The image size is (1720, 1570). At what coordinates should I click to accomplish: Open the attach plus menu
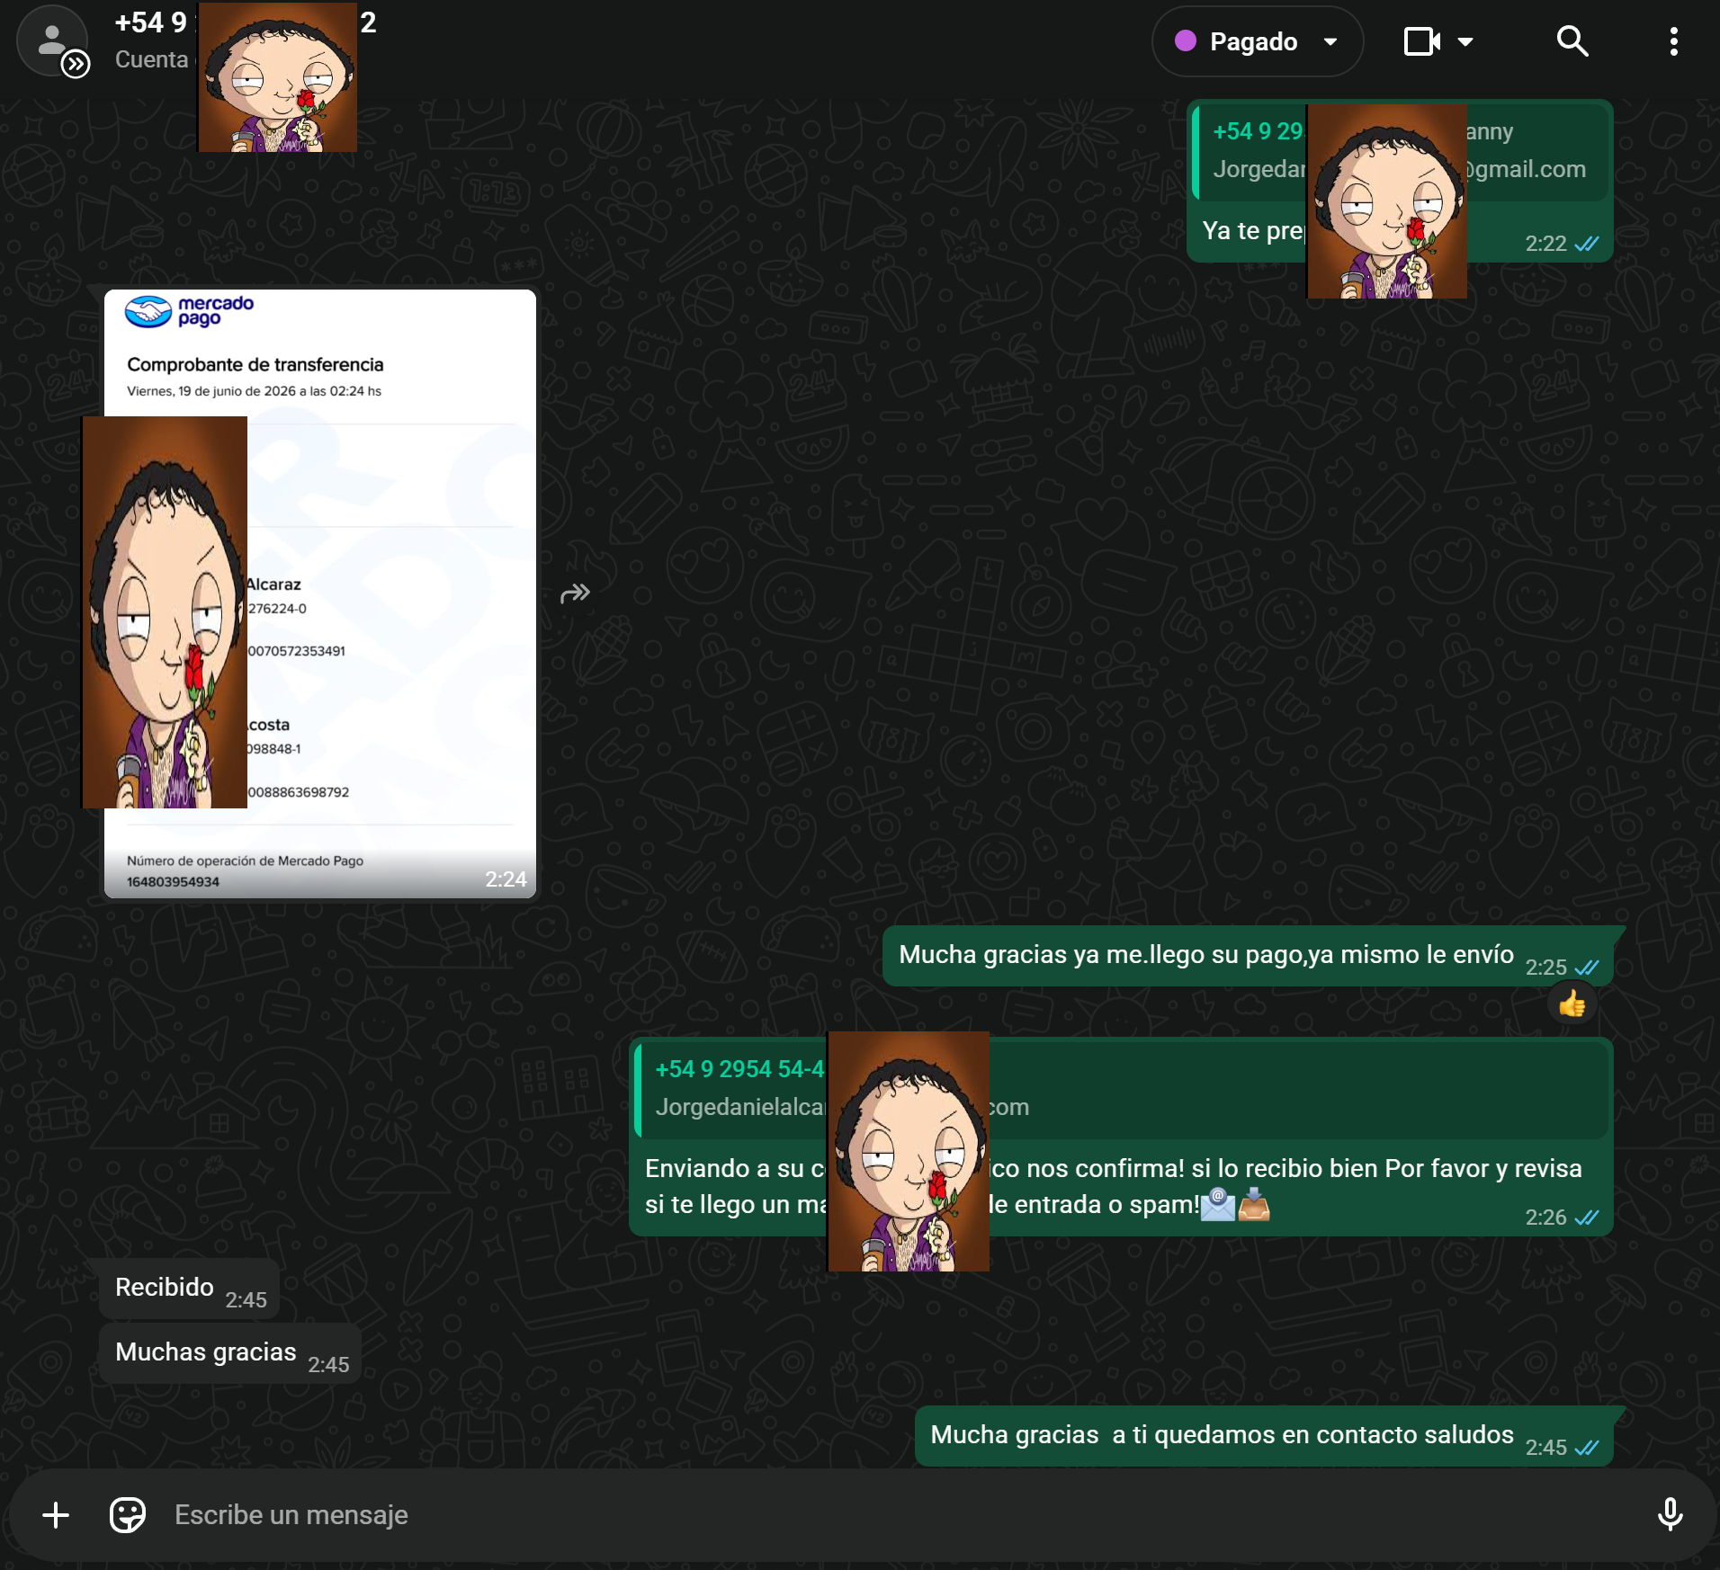point(56,1515)
